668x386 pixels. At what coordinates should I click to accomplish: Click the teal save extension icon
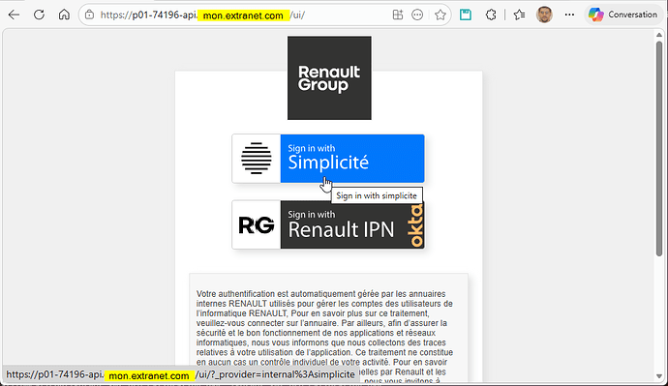tap(466, 15)
